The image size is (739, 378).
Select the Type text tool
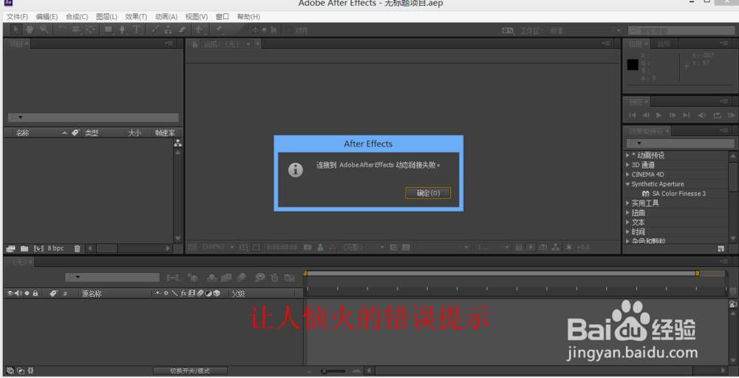point(137,30)
